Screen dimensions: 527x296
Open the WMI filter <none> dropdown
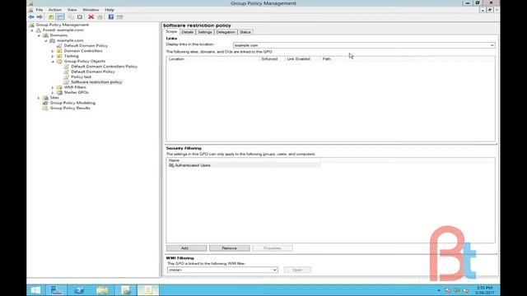222,270
